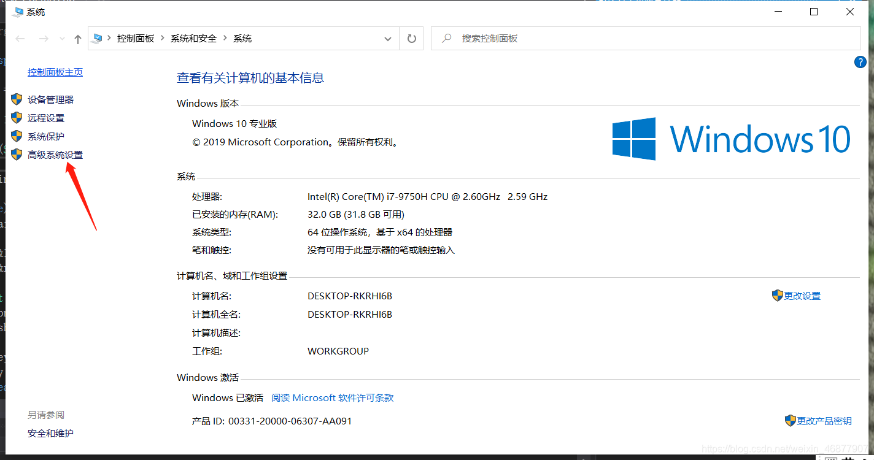This screenshot has width=874, height=460.
Task: Click the up-one-level arrow
Action: 77,39
